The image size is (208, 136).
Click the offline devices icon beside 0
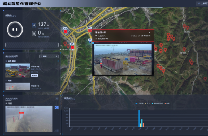[34, 33]
